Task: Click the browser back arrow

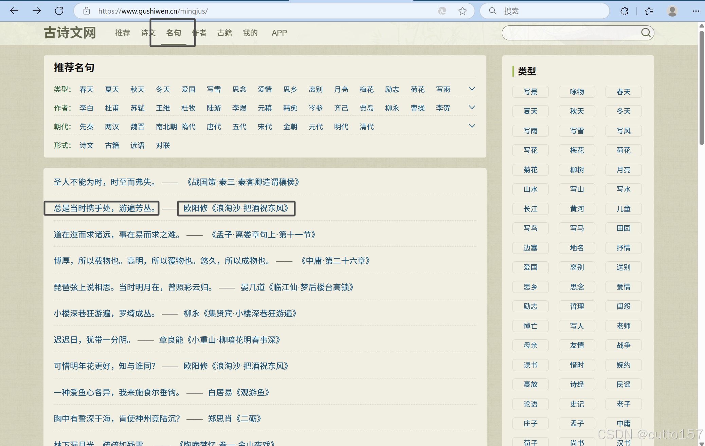Action: [x=14, y=11]
